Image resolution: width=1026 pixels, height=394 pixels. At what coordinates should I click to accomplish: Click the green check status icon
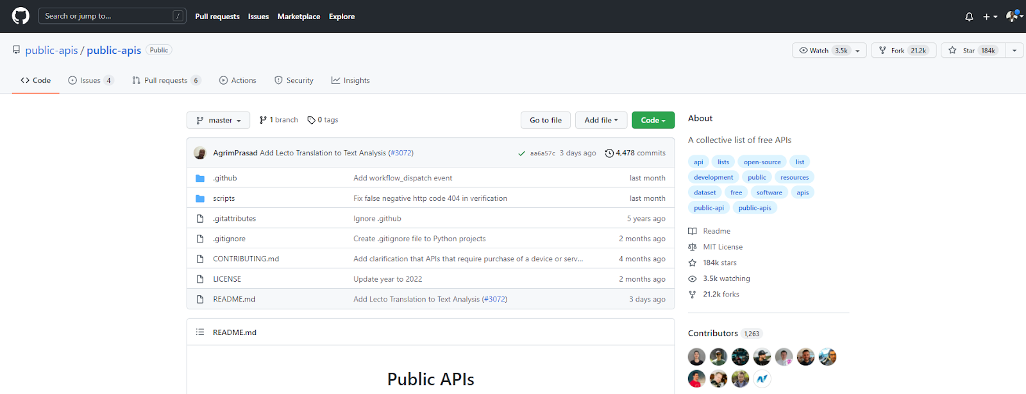pos(521,153)
